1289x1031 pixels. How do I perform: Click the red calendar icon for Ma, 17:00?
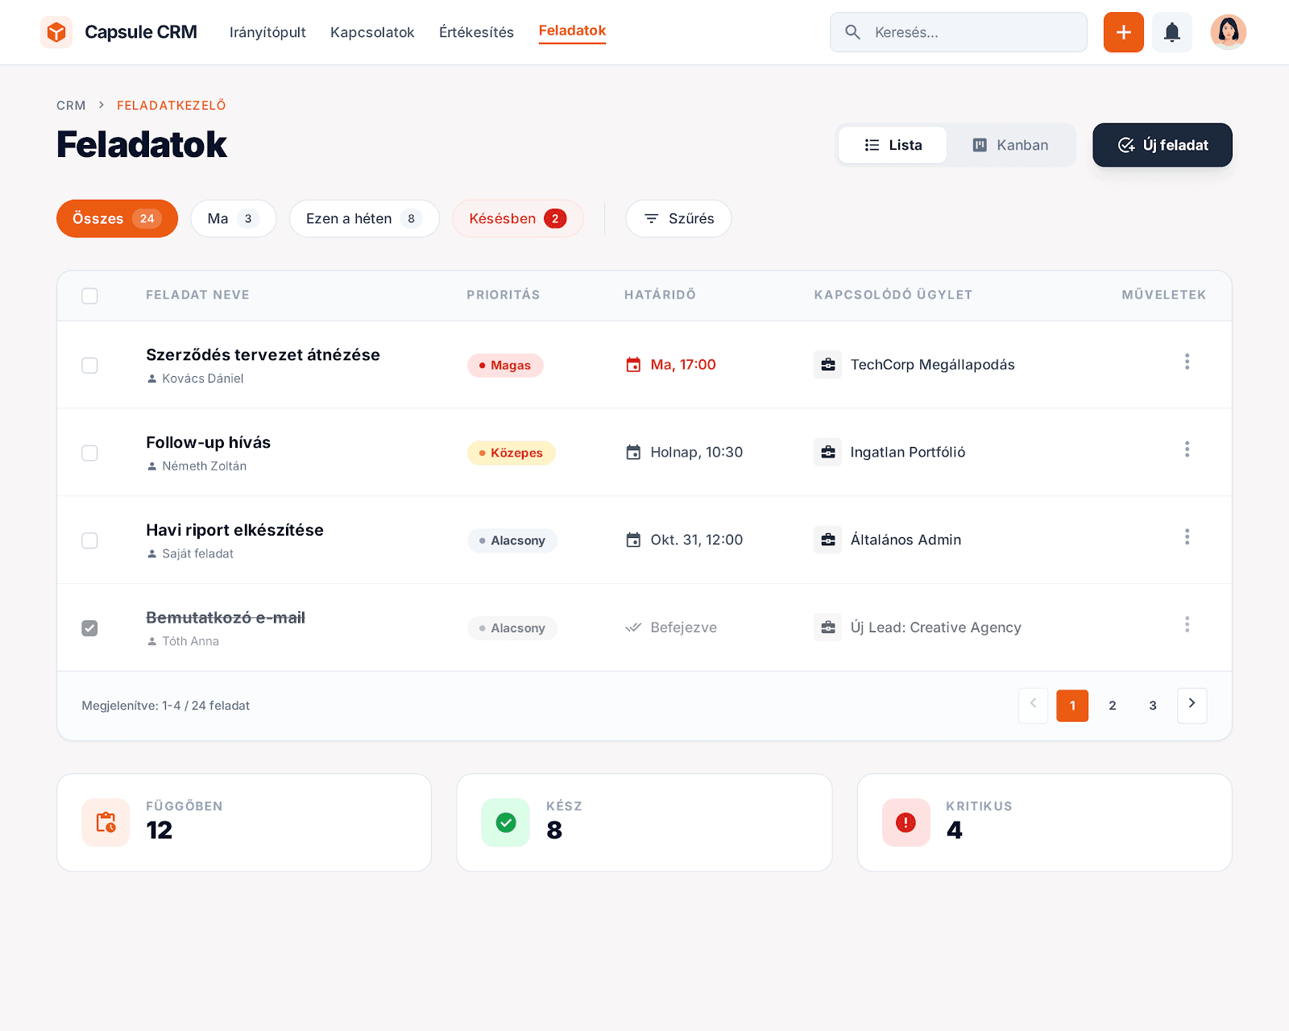(x=633, y=364)
